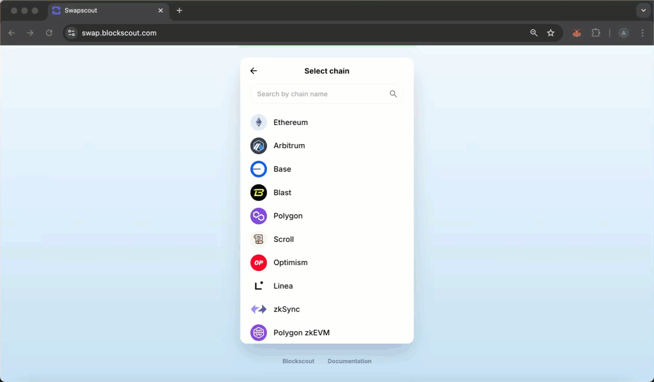The image size is (654, 382).
Task: Open the Documentation footer link
Action: 349,361
